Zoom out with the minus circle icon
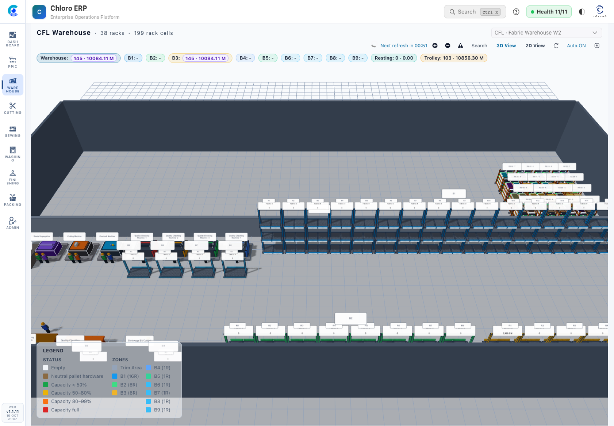Screen dimensions: 614x426 tap(447, 46)
